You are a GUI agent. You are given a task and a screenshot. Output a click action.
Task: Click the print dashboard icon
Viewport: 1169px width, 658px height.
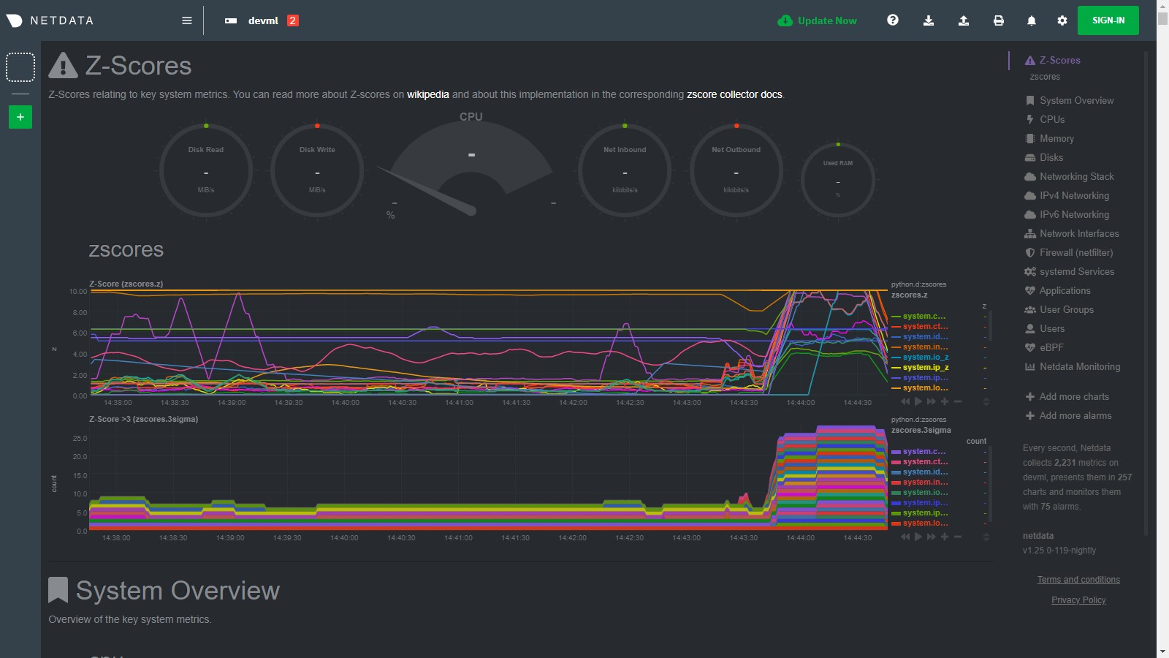click(x=999, y=20)
